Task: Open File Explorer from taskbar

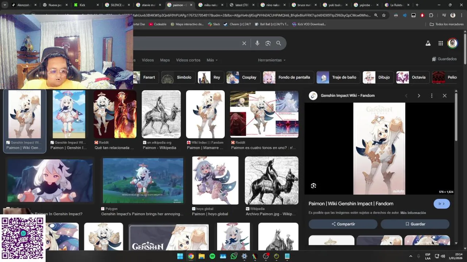Action: (x=201, y=256)
